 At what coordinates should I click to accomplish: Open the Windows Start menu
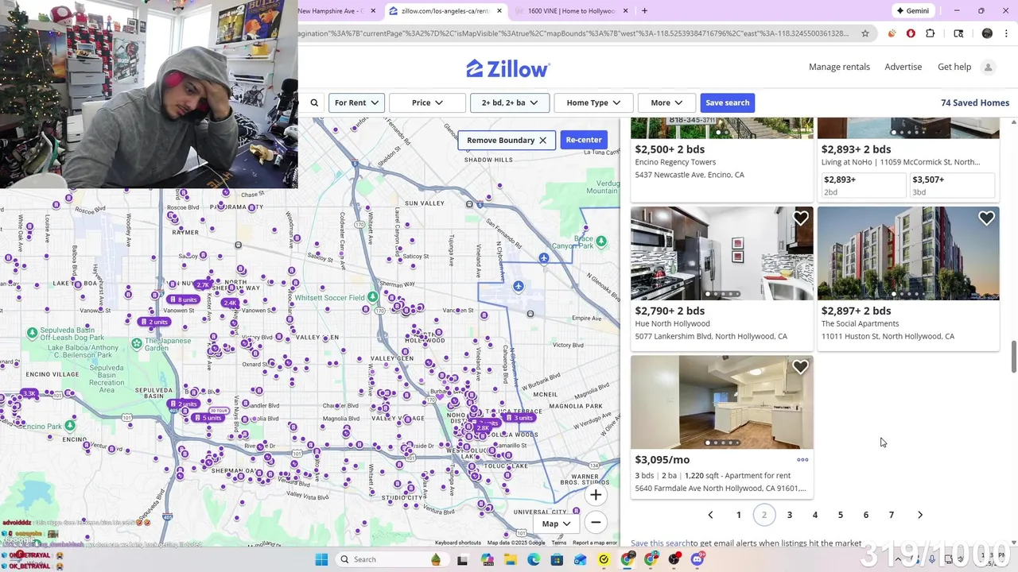click(321, 559)
